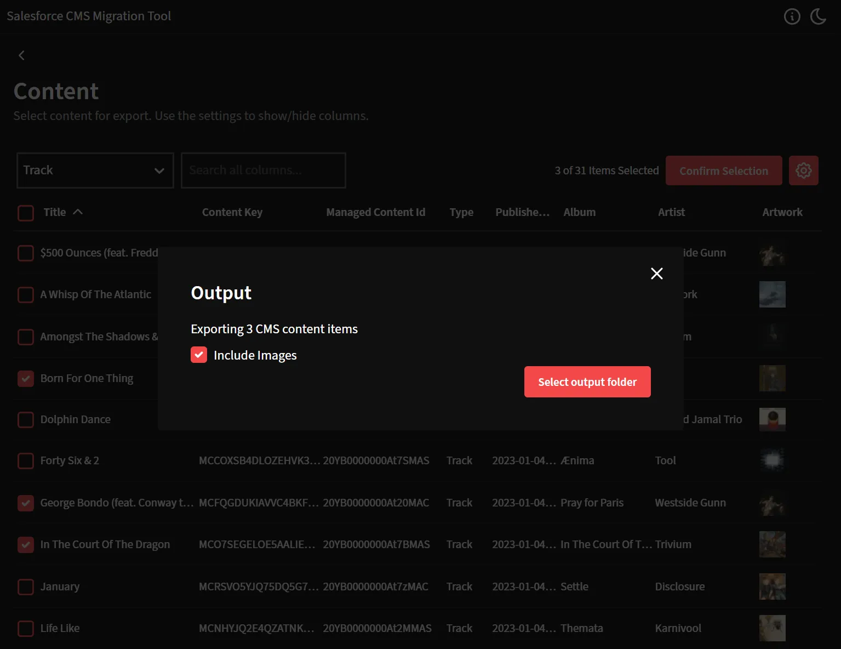The image size is (841, 649).
Task: Deselect the In The Court Of The Dragon row
Action: click(x=26, y=545)
